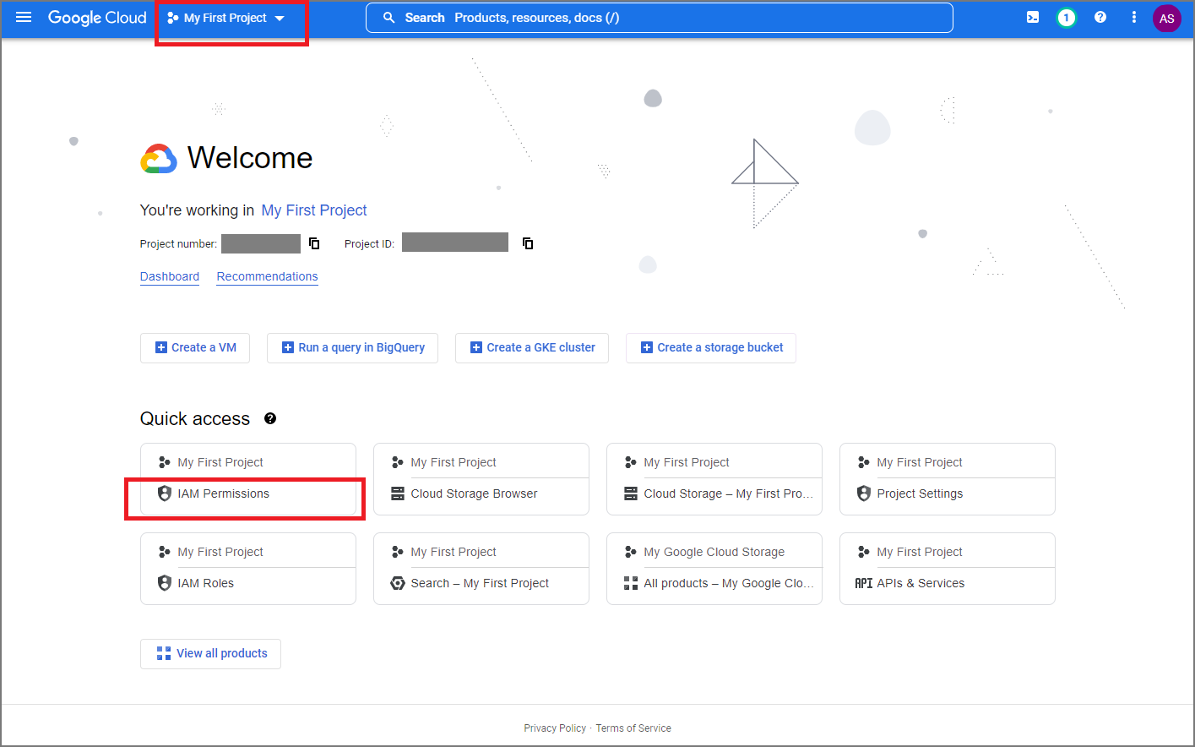The image size is (1195, 747).
Task: Open the three-dot settings and utilities menu
Action: 1134,17
